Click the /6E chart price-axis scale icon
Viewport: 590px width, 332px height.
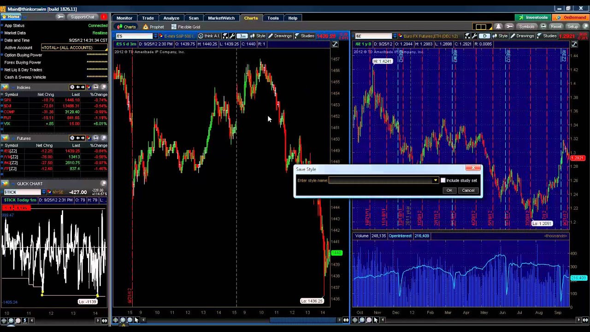point(574,44)
